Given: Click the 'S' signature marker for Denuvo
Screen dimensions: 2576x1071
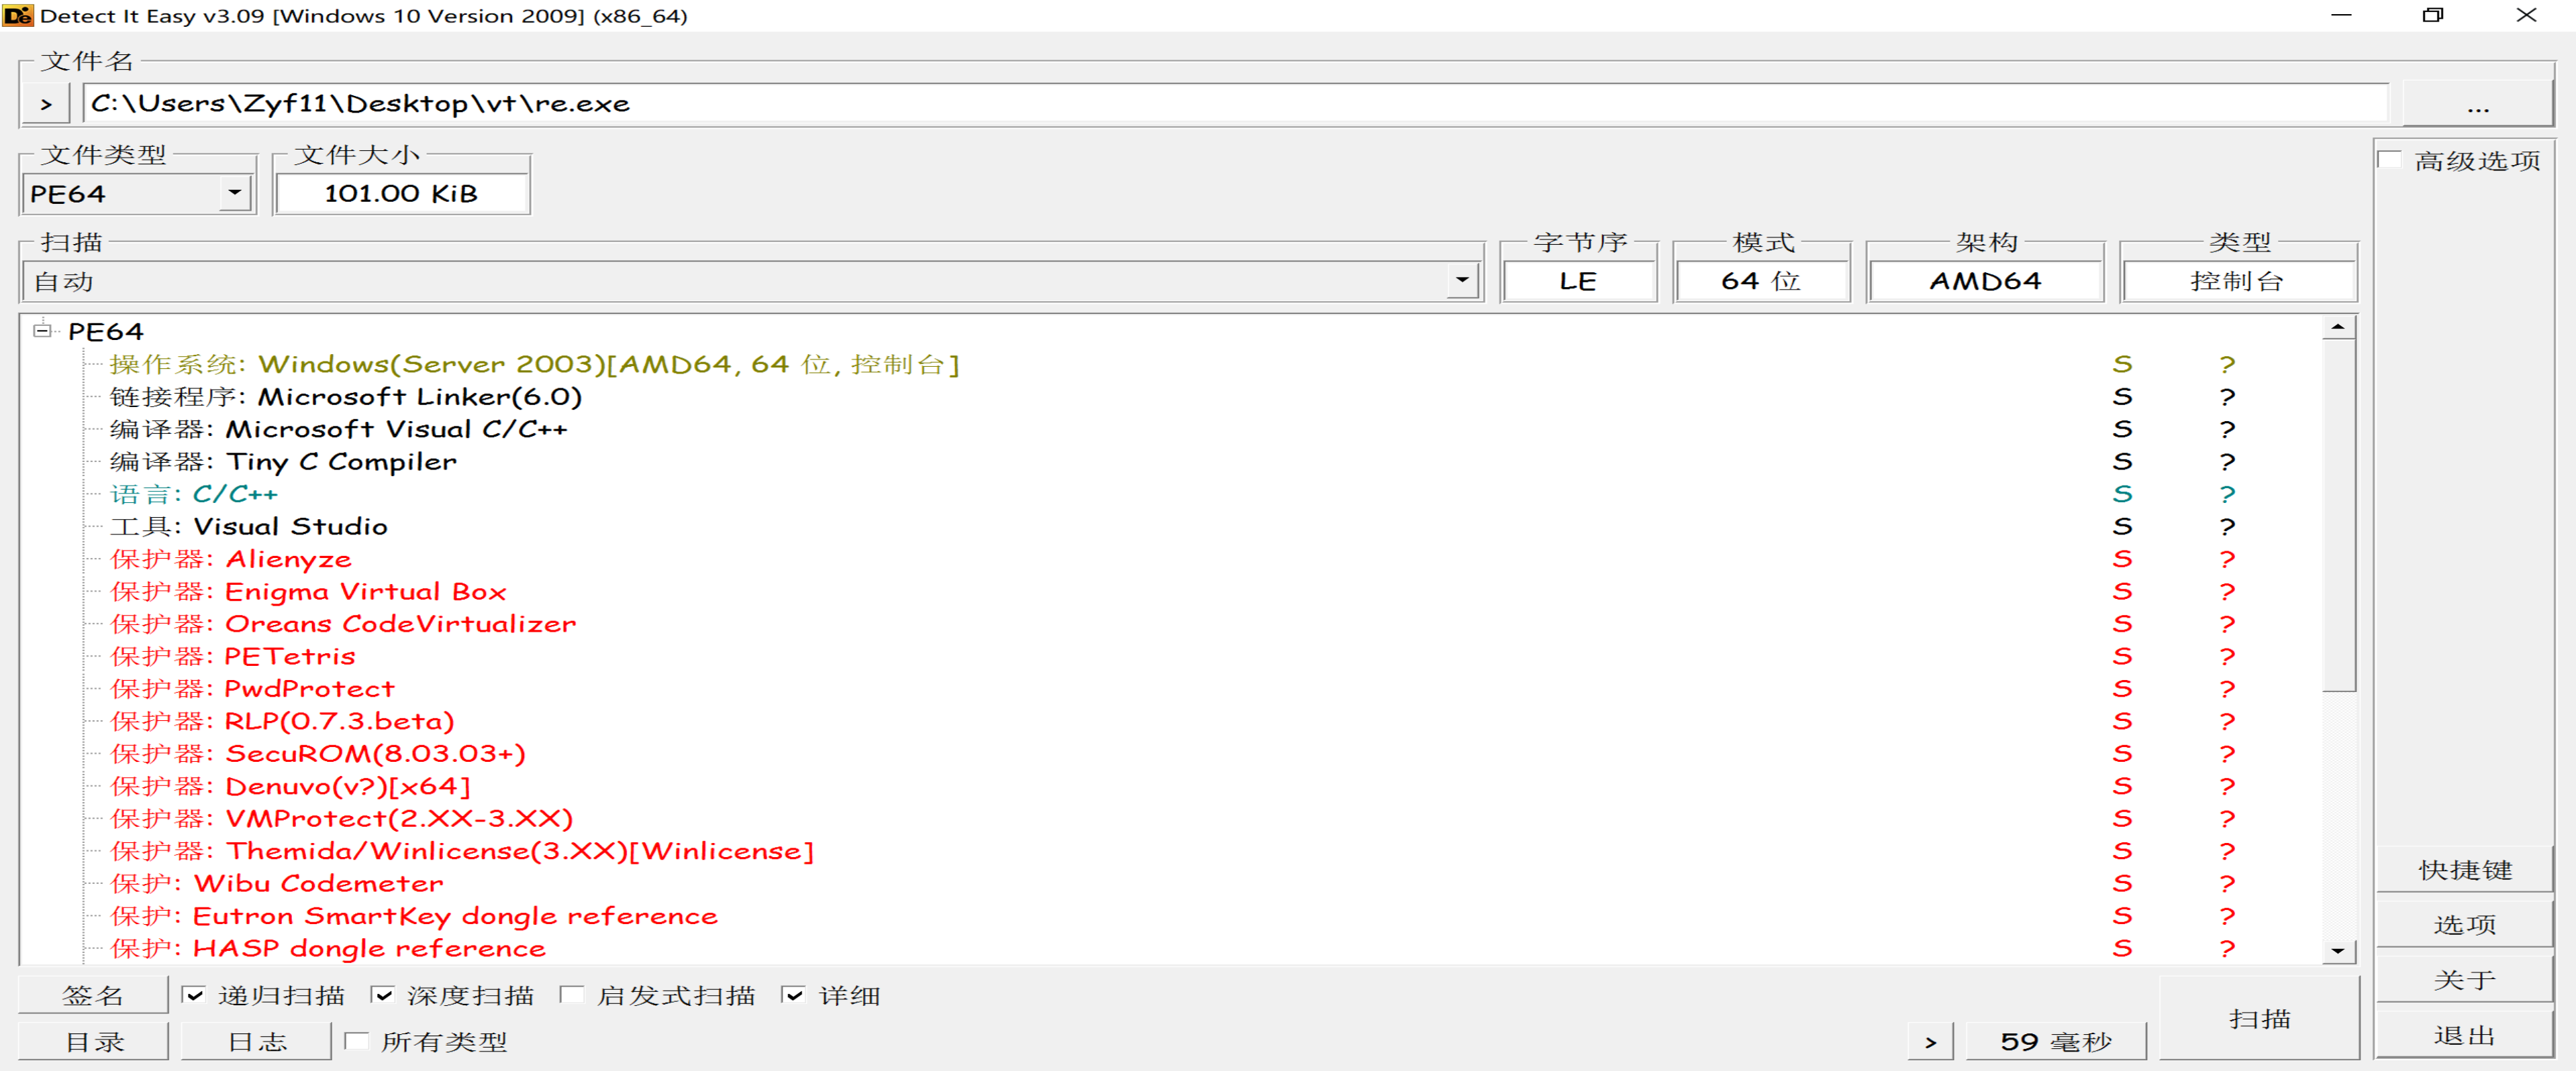Looking at the screenshot, I should pos(2122,786).
